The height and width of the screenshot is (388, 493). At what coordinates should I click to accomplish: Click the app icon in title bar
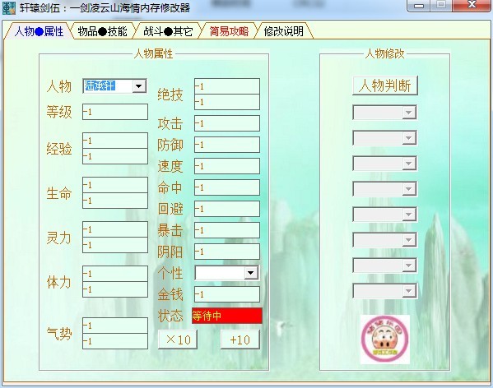[8, 7]
